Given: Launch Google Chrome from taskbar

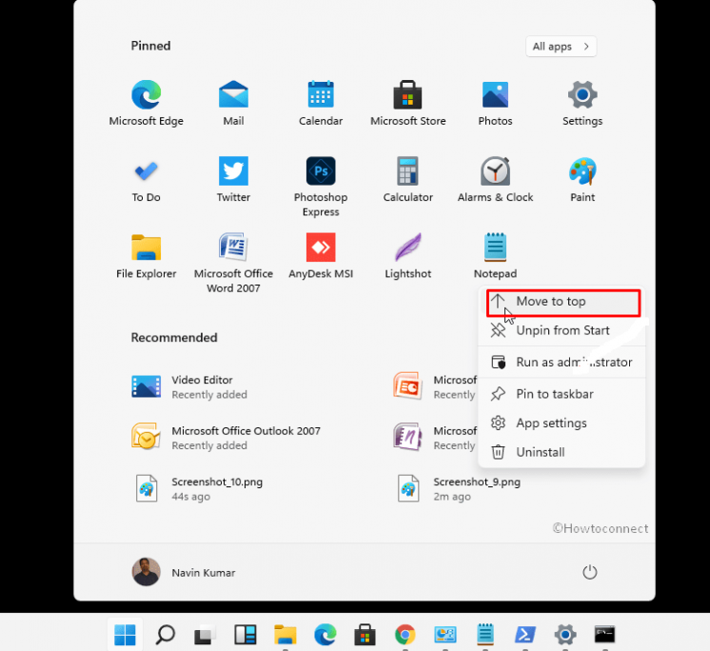Looking at the screenshot, I should point(404,634).
